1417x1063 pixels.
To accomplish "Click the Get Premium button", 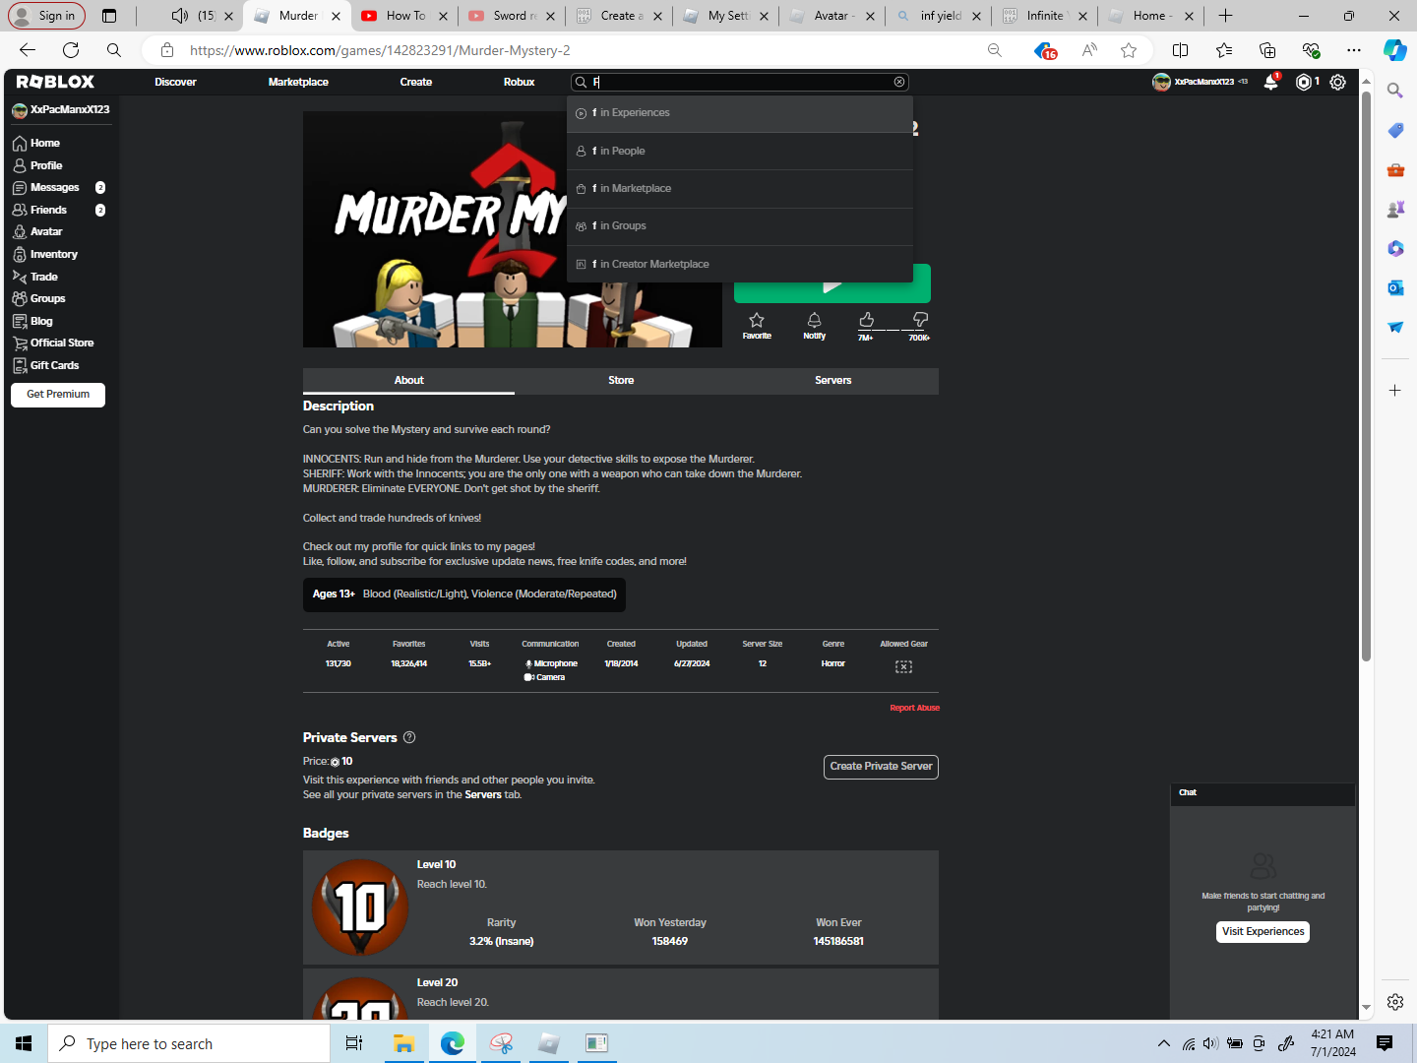I will 58,395.
